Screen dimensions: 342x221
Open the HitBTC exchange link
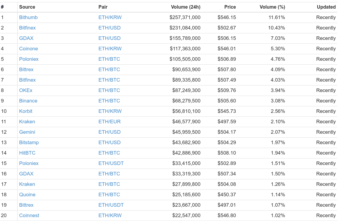click(27, 153)
